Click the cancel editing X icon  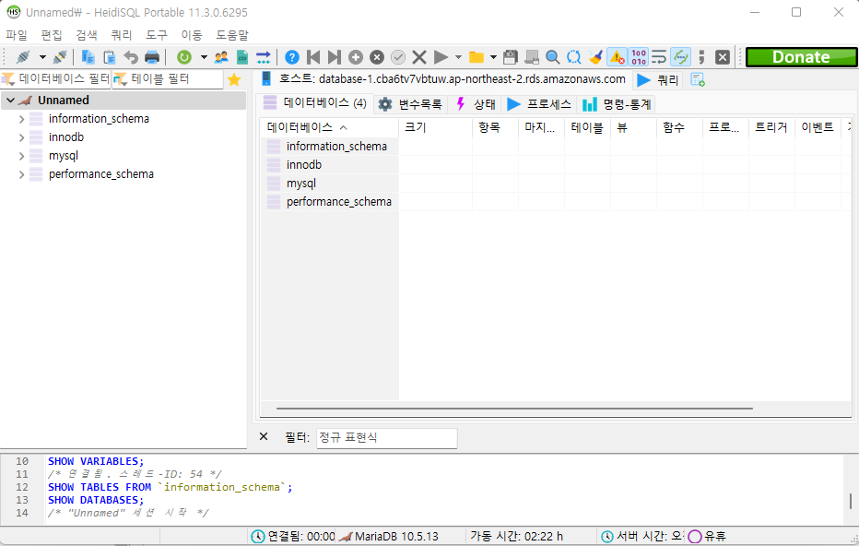pos(419,57)
